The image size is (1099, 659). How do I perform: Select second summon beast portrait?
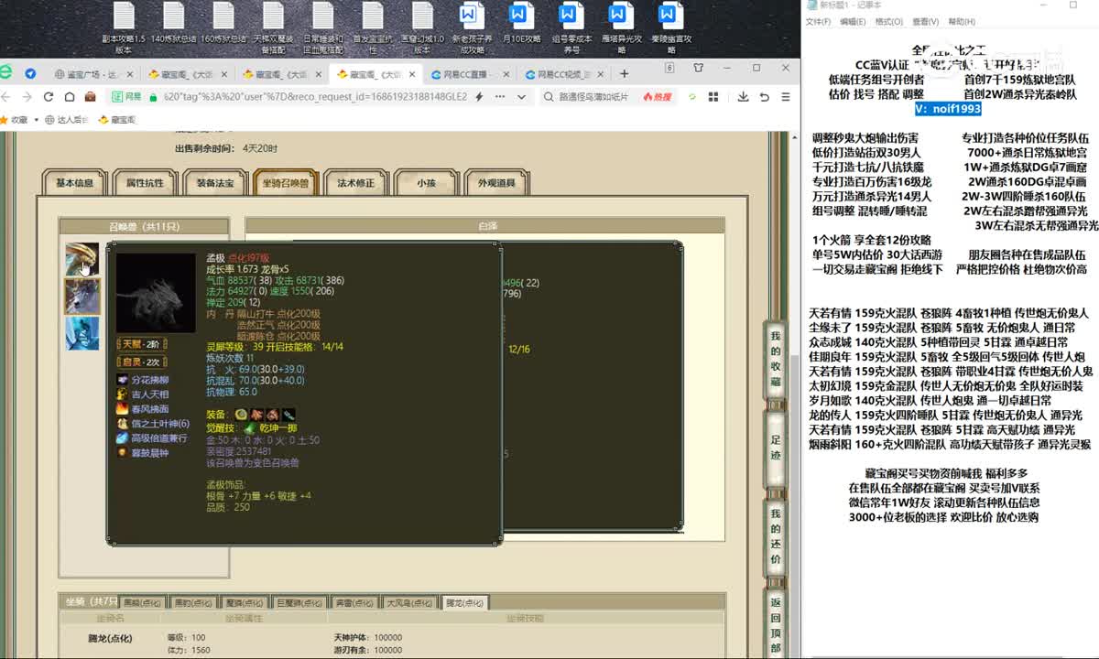(82, 297)
